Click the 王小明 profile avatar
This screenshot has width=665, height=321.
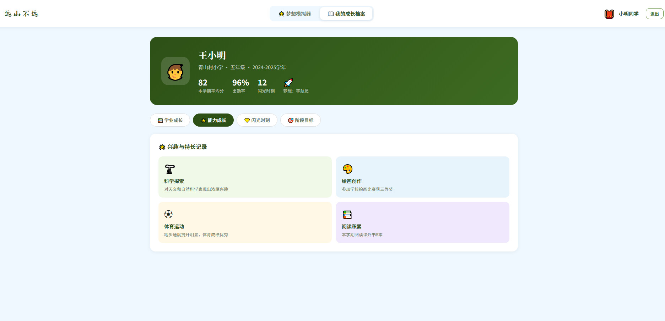coord(175,71)
